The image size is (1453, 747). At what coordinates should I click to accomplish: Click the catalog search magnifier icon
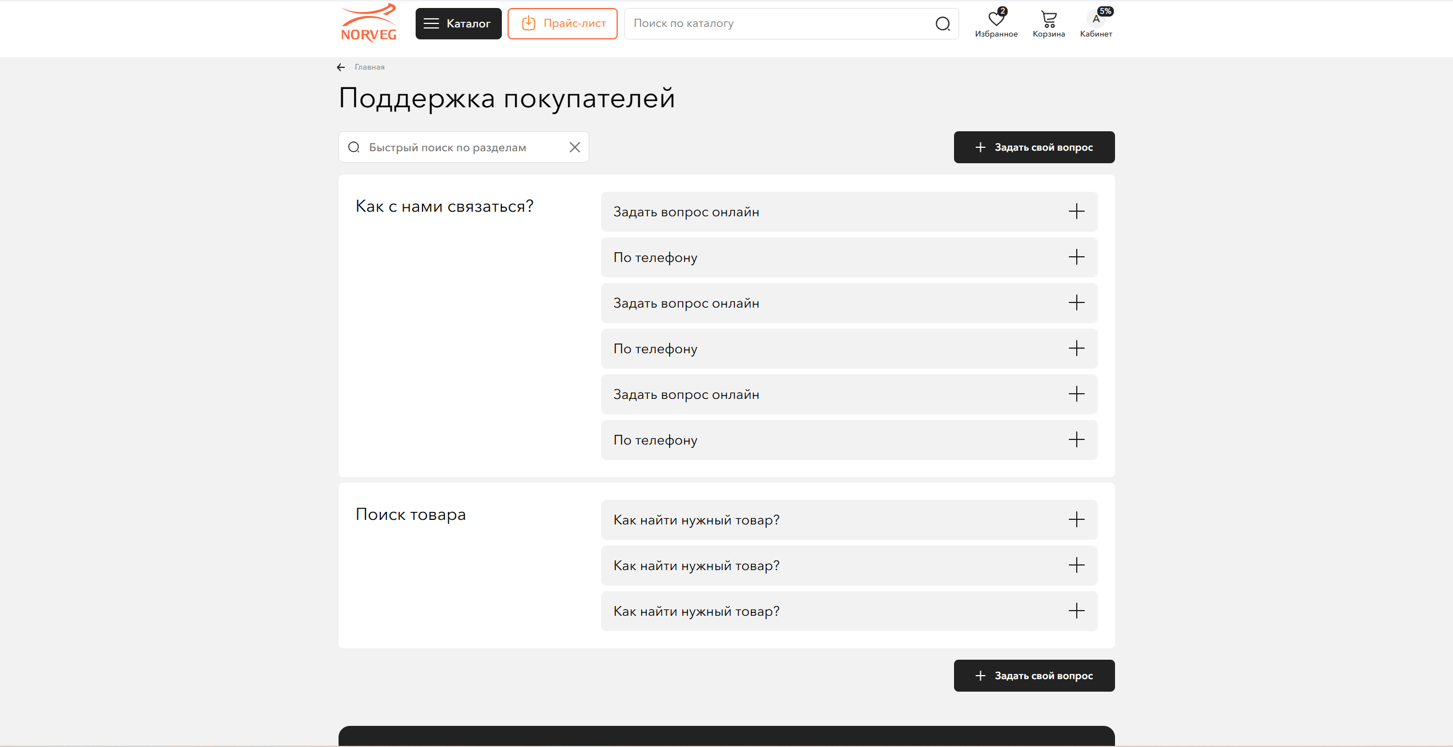(943, 23)
